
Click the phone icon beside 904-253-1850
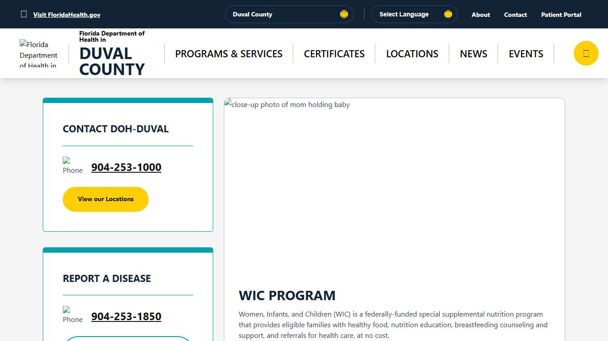click(72, 315)
